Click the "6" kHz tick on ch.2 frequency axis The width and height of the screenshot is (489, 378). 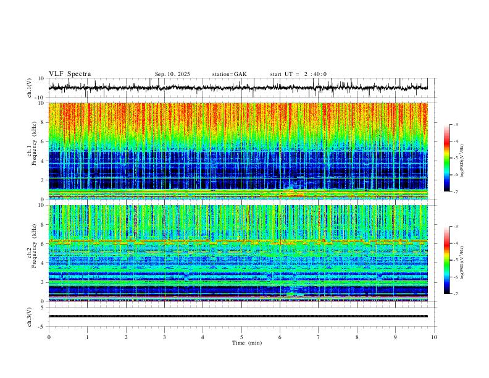[43, 244]
